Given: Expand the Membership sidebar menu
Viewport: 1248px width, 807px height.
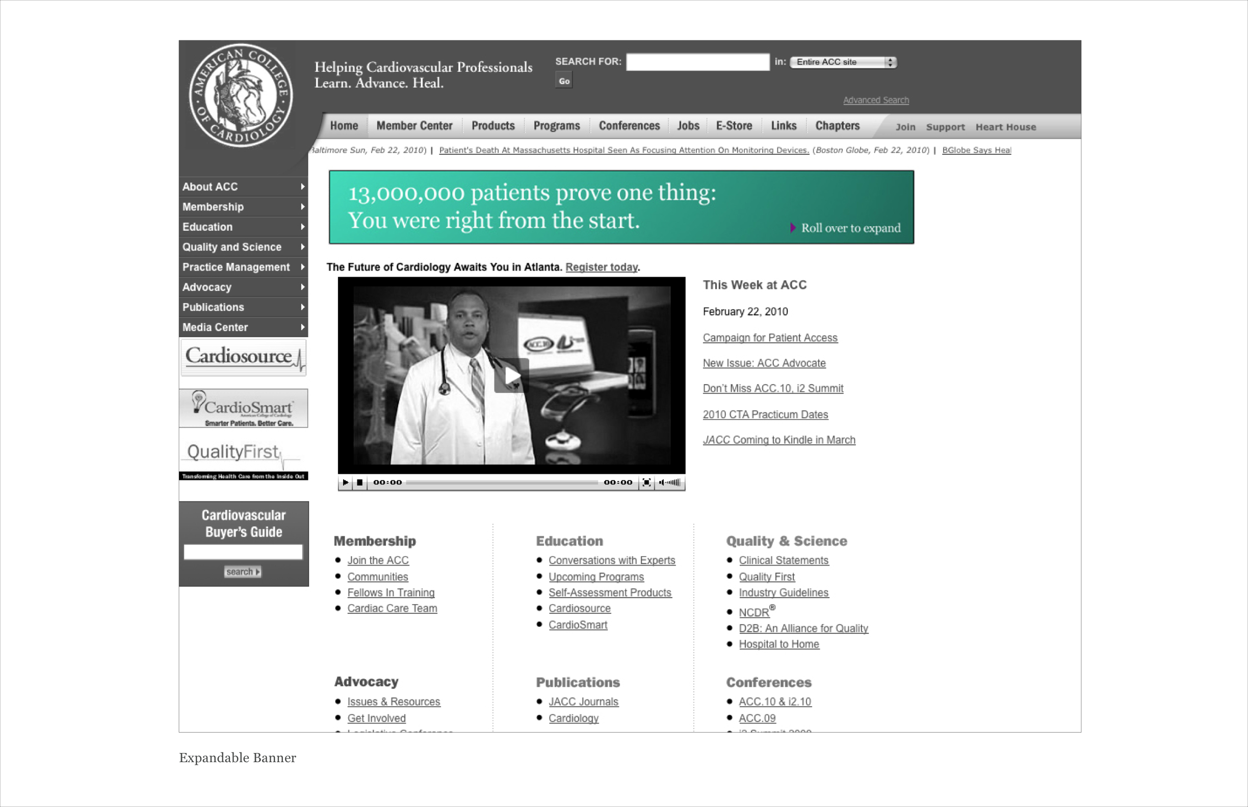Looking at the screenshot, I should (243, 207).
